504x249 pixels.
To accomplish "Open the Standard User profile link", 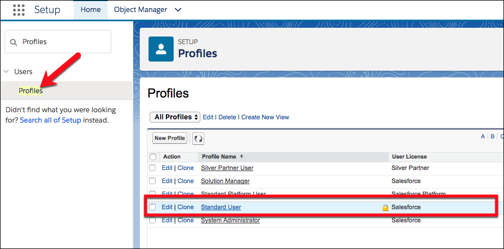I will click(221, 207).
